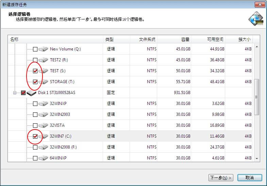Sort by the 可用空间 column header
Screen dimensions: 267x186
208,40
